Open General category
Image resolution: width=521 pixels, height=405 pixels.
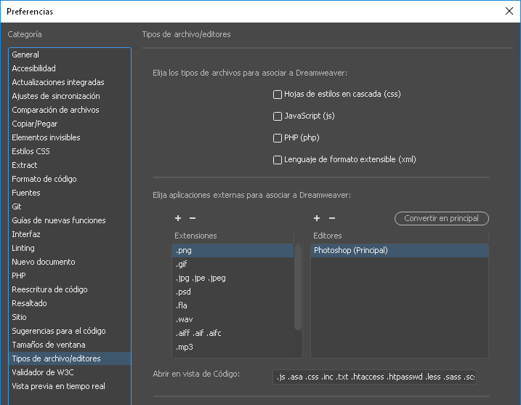(x=70, y=55)
